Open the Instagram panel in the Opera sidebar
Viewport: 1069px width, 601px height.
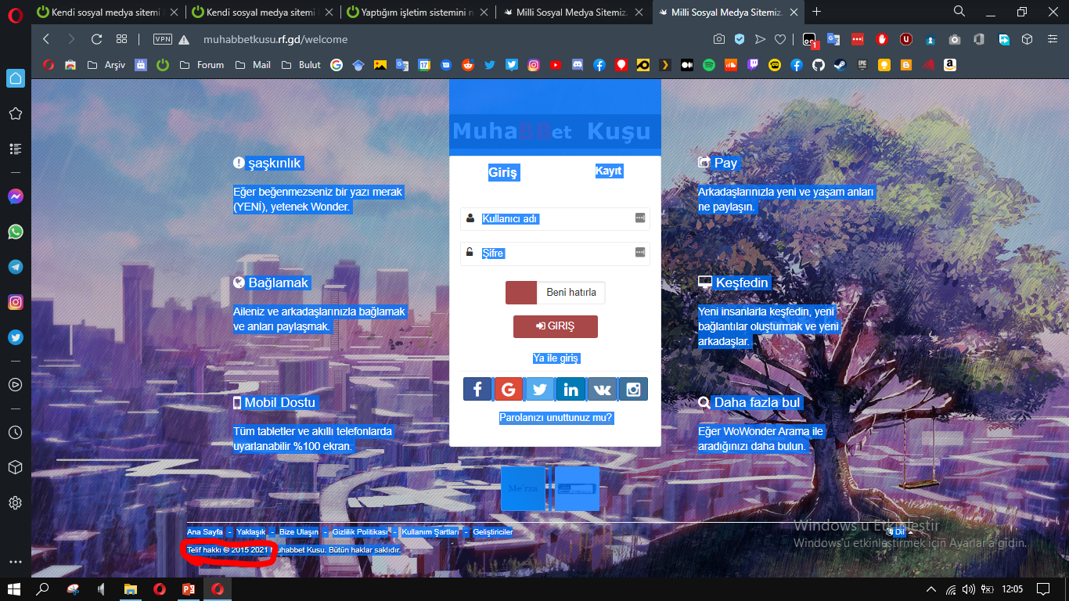16,302
